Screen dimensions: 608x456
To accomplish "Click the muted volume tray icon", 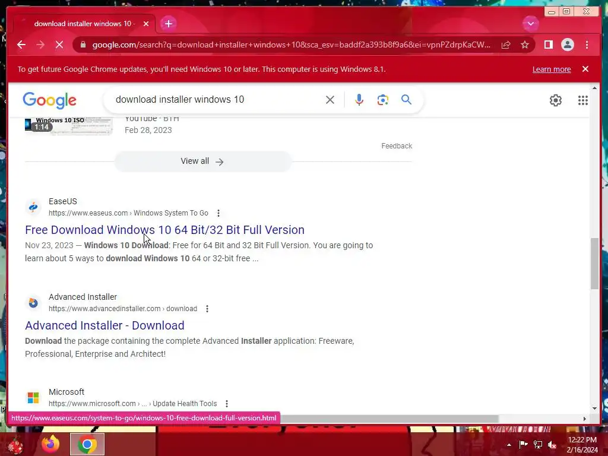I will click(x=552, y=444).
